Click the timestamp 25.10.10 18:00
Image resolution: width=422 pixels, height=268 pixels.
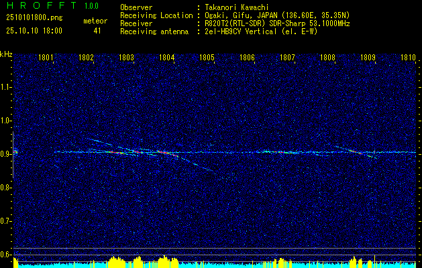[x=34, y=31]
